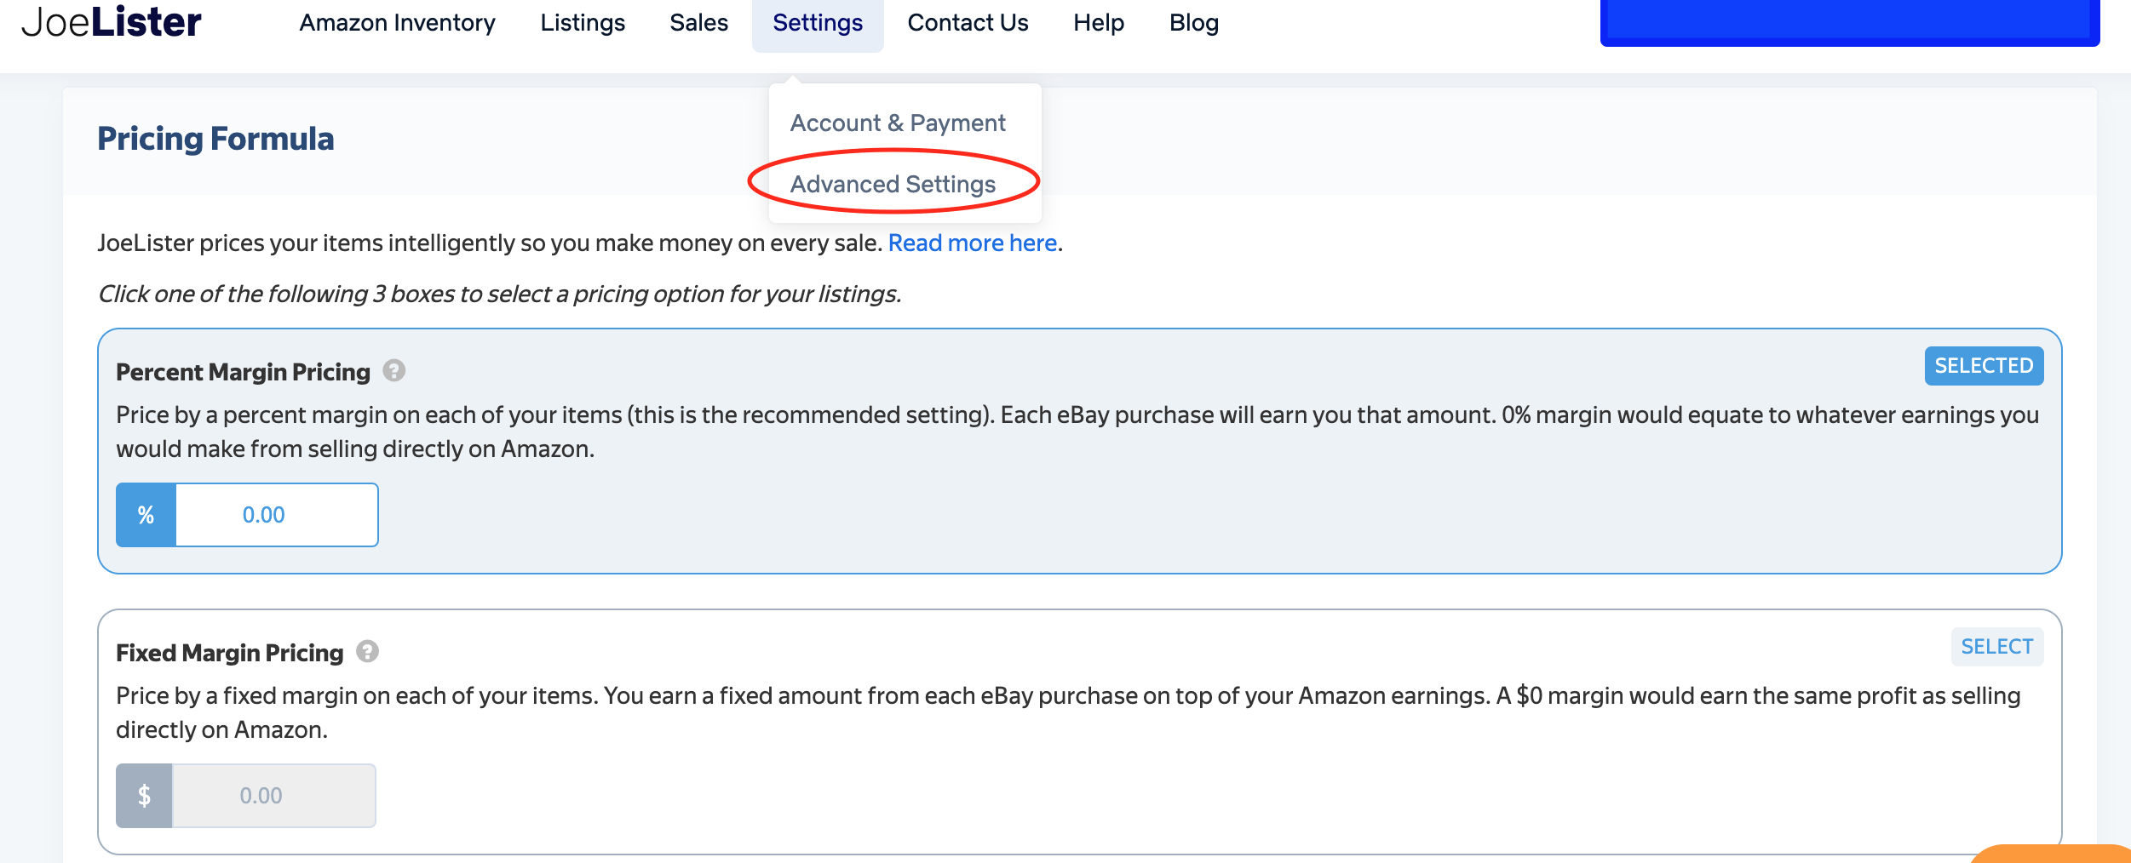Click the Percent Margin Pricing heading
The image size is (2131, 863).
(243, 372)
